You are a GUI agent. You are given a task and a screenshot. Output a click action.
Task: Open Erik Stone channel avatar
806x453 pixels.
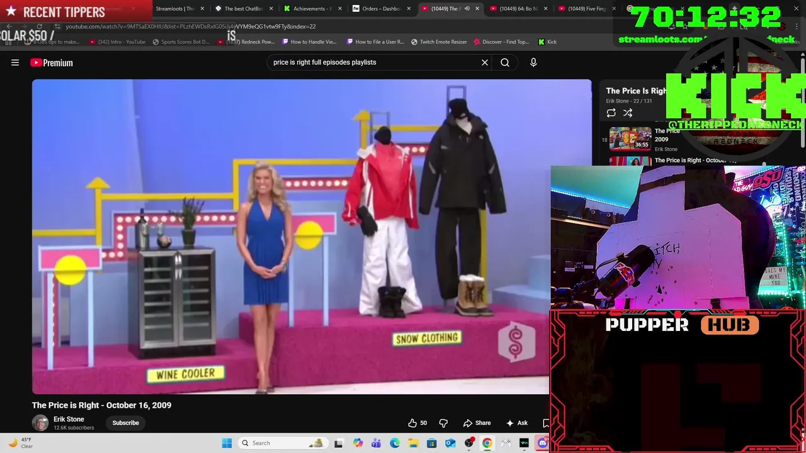[x=40, y=423]
